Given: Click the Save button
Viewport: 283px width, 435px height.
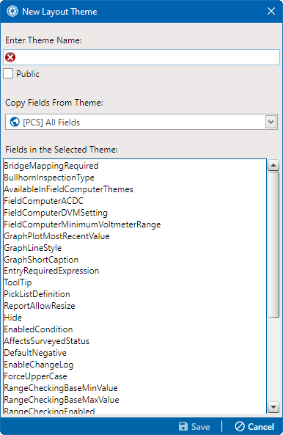Looking at the screenshot, I should pyautogui.click(x=194, y=426).
